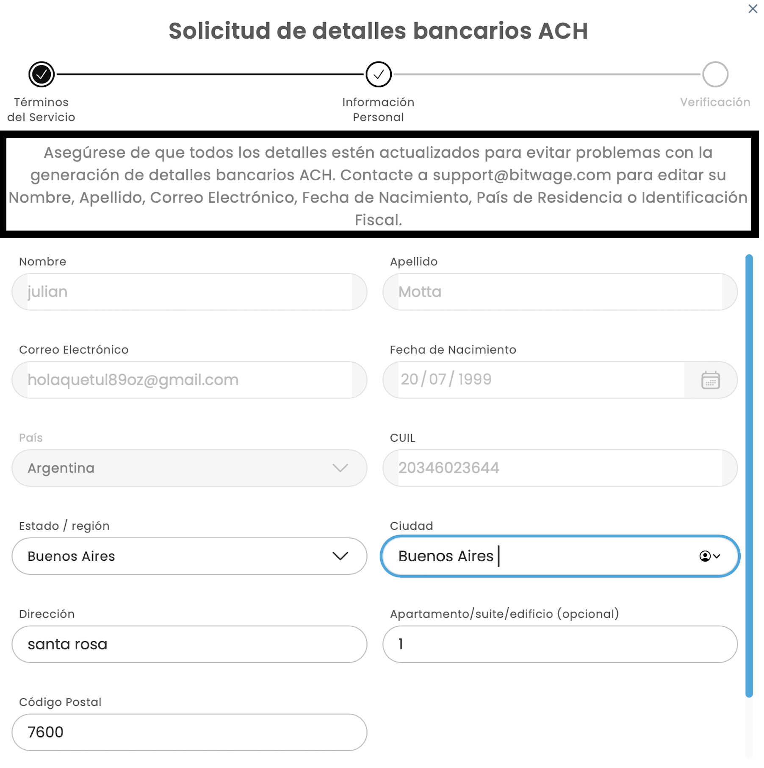The width and height of the screenshot is (764, 768).
Task: Open the birth date calendar picker
Action: 710,380
